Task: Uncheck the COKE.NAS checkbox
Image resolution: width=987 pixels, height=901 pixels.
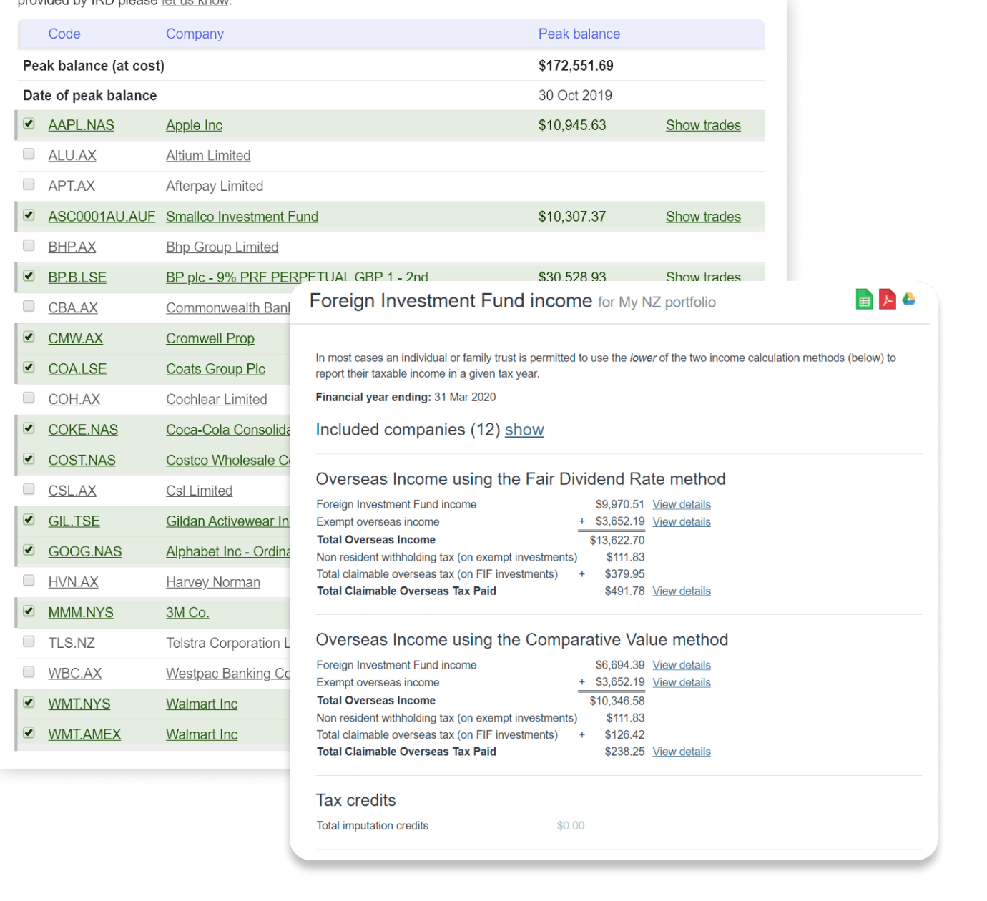Action: pos(29,428)
